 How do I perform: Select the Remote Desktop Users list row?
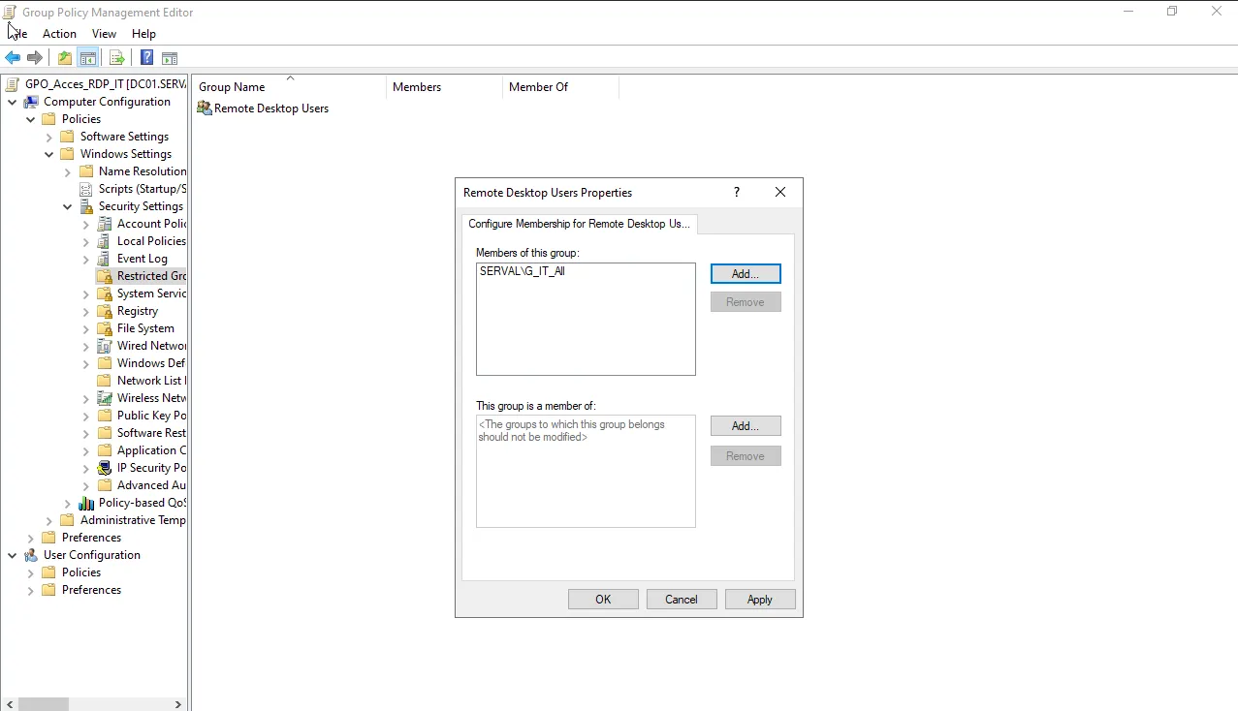point(263,108)
